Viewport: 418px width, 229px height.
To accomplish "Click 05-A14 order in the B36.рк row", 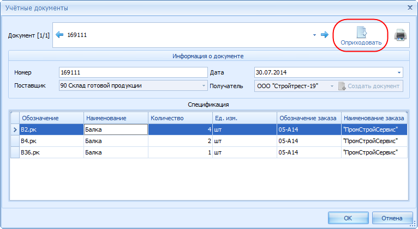I will click(x=309, y=152).
